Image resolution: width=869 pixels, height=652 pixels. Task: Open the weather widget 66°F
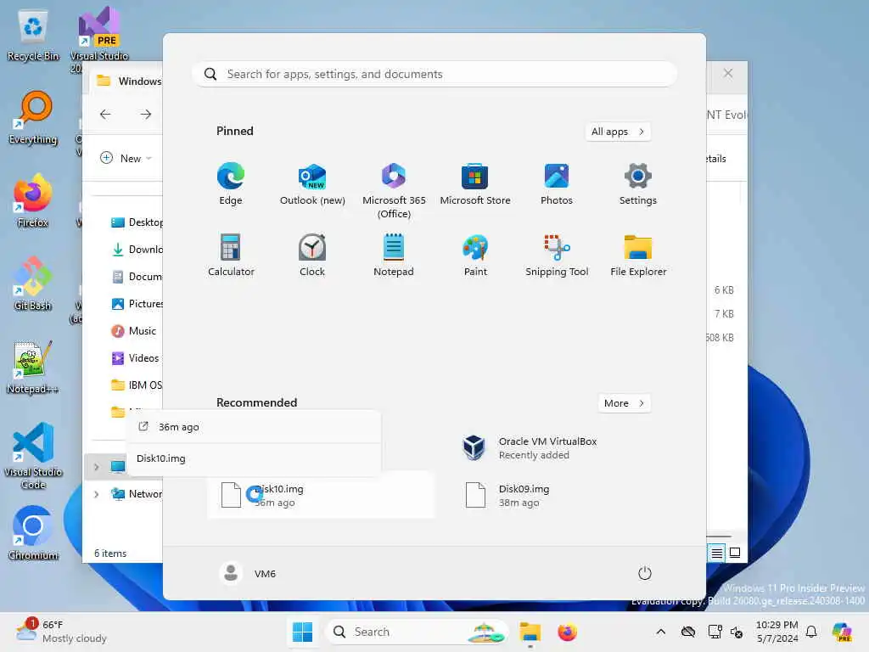(x=61, y=632)
